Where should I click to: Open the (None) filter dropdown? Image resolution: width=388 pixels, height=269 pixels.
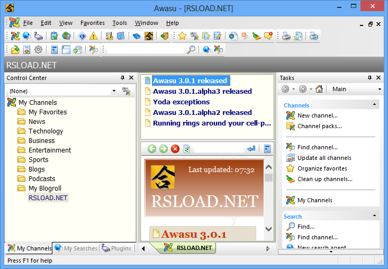(x=114, y=91)
